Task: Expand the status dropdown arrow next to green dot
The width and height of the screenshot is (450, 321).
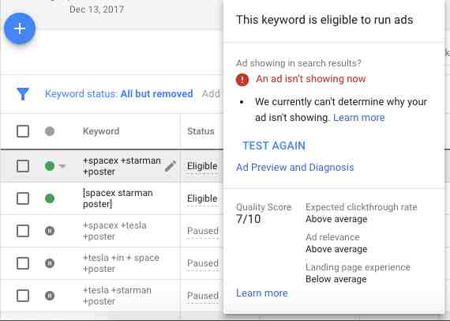Action: pos(62,166)
